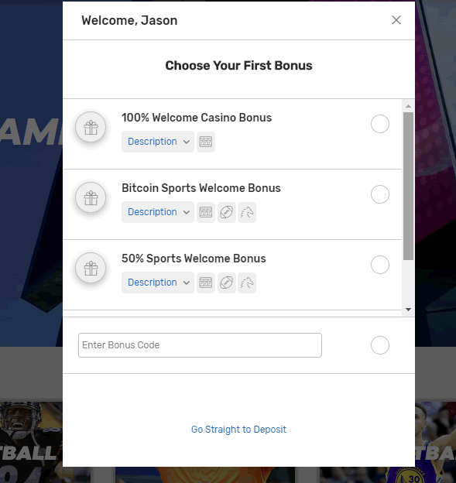The image size is (456, 483).
Task: Click the gift icon for Bitcoin Sports Welcome Bonus
Action: point(91,197)
